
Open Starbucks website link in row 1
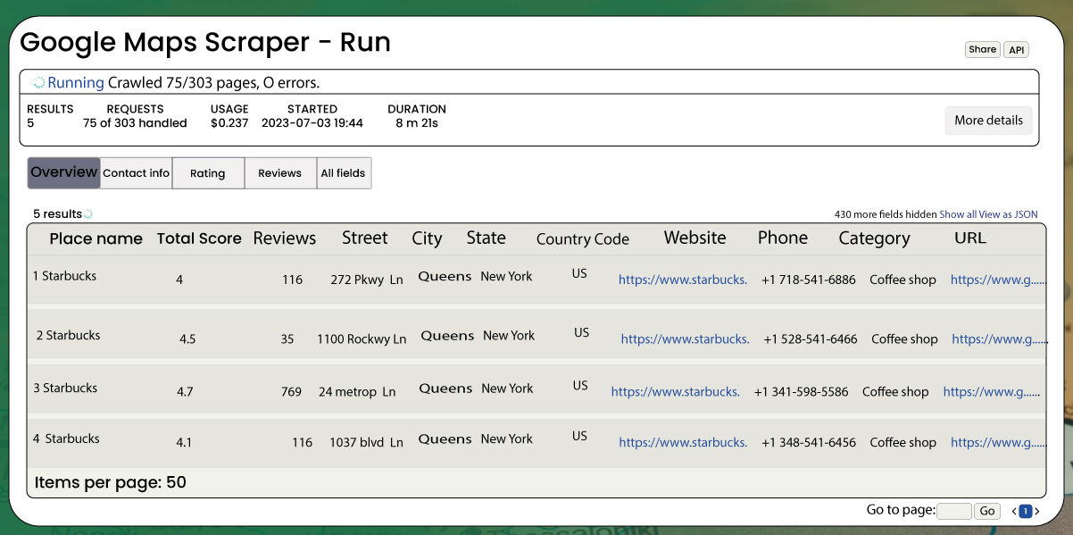[x=683, y=280]
